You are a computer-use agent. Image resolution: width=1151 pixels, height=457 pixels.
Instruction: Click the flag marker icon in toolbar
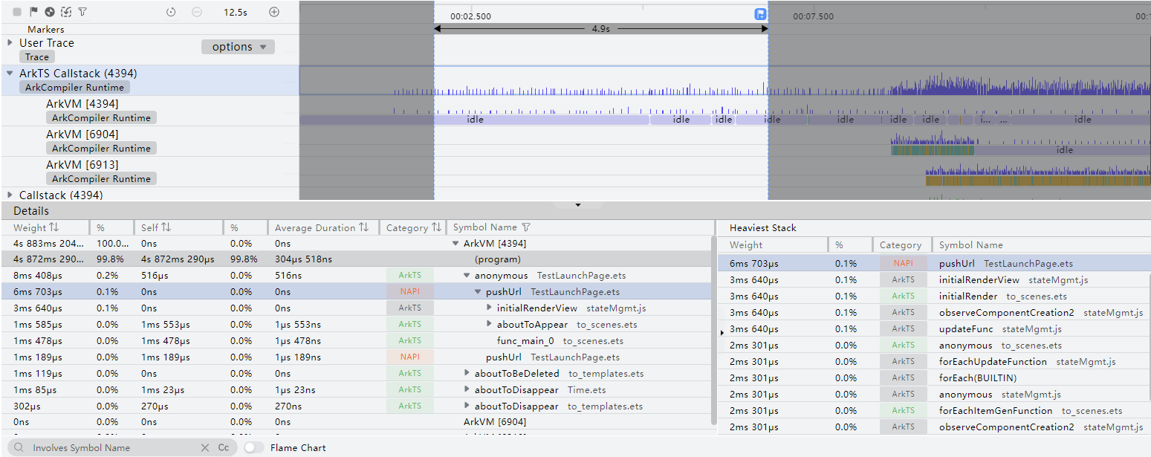click(33, 12)
